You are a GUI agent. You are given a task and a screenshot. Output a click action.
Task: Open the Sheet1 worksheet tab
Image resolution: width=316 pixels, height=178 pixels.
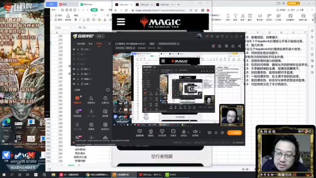[x=71, y=165]
